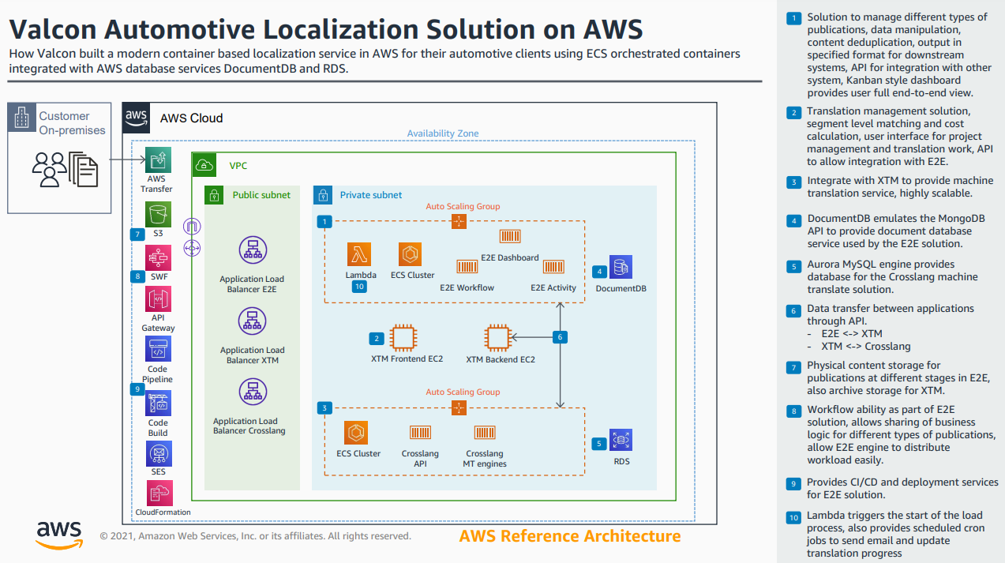The height and width of the screenshot is (563, 1005).
Task: Click the RDS database icon
Action: coord(621,441)
